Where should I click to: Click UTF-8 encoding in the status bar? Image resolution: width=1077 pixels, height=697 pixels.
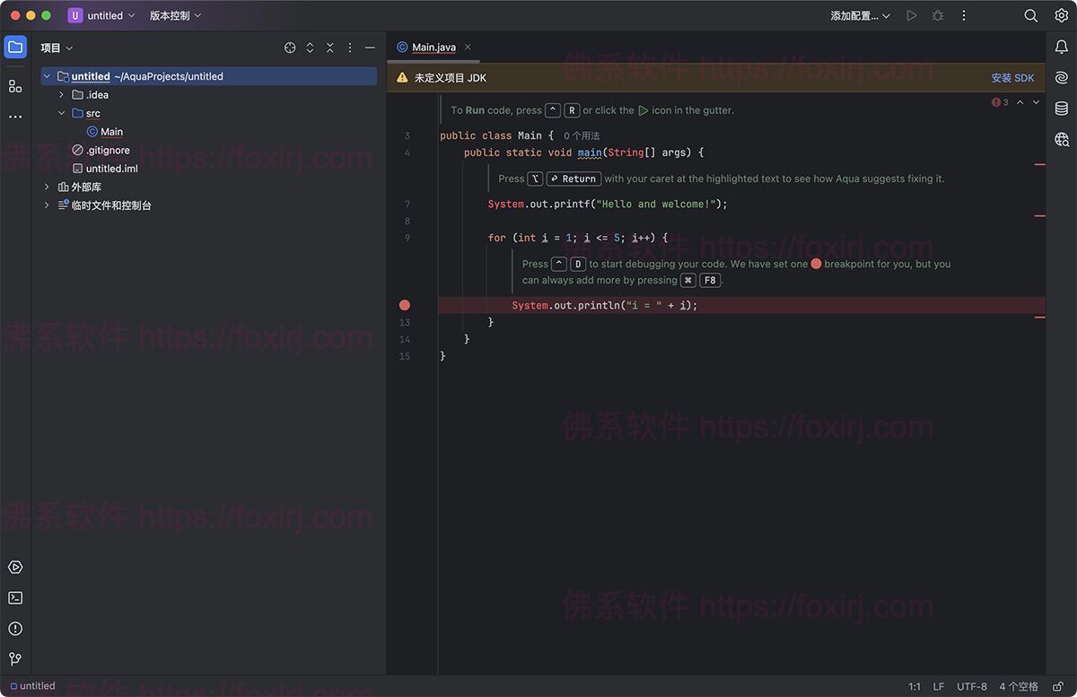pyautogui.click(x=973, y=684)
